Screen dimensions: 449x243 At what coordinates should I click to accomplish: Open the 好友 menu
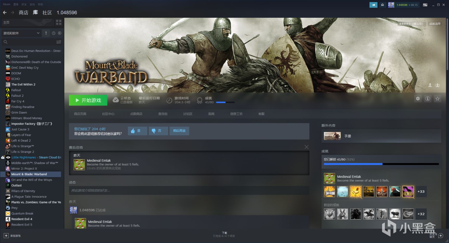pos(24,4)
